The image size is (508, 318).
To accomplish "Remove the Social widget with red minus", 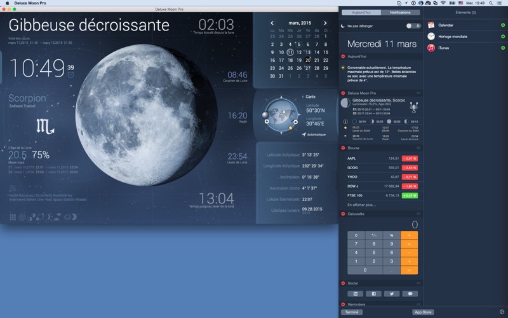I will coord(343,283).
